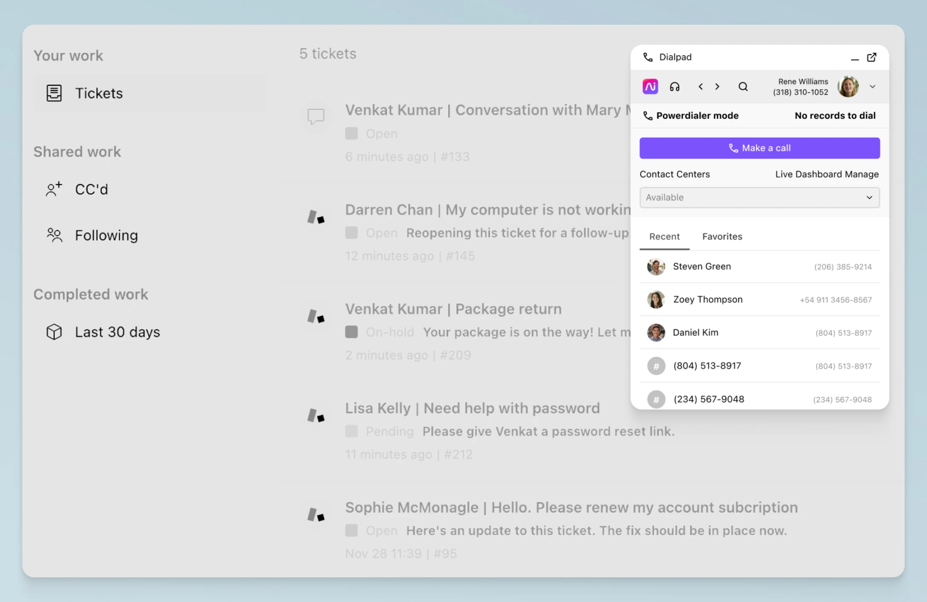The image size is (927, 602).
Task: Select Zoey Thompson's contact thumbnail
Action: (x=656, y=299)
